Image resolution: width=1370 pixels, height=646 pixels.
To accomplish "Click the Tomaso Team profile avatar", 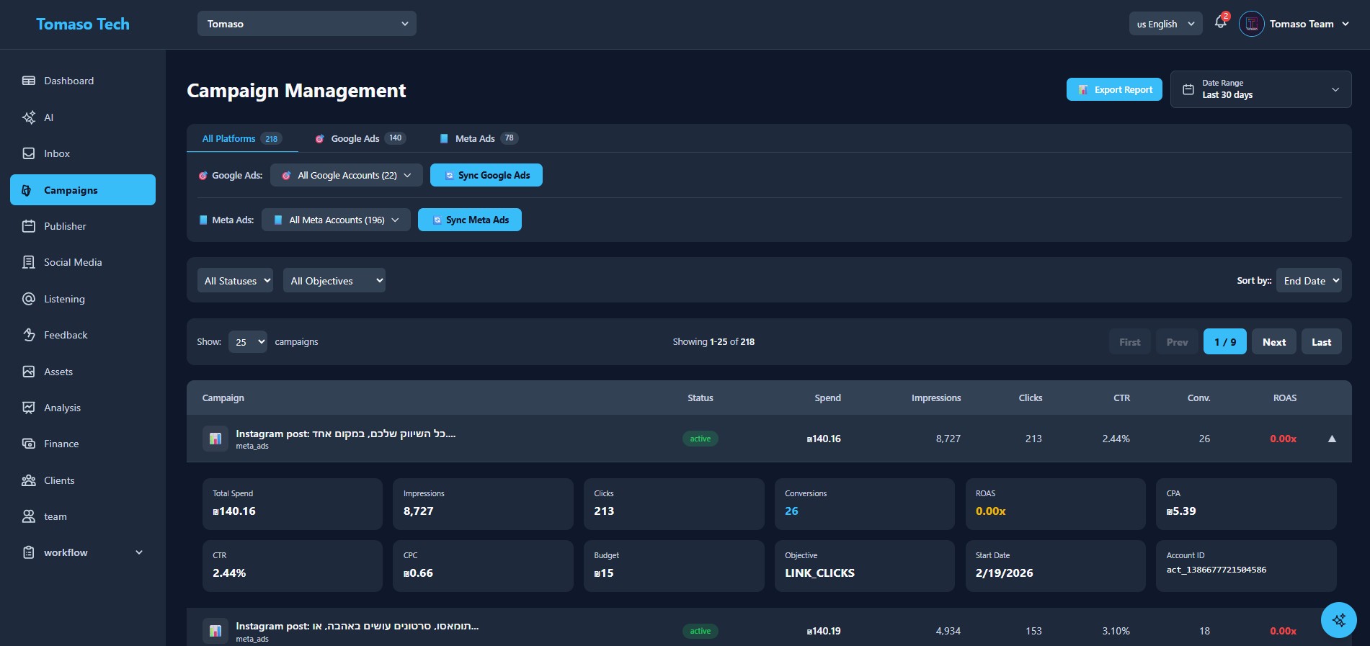I will (1251, 24).
